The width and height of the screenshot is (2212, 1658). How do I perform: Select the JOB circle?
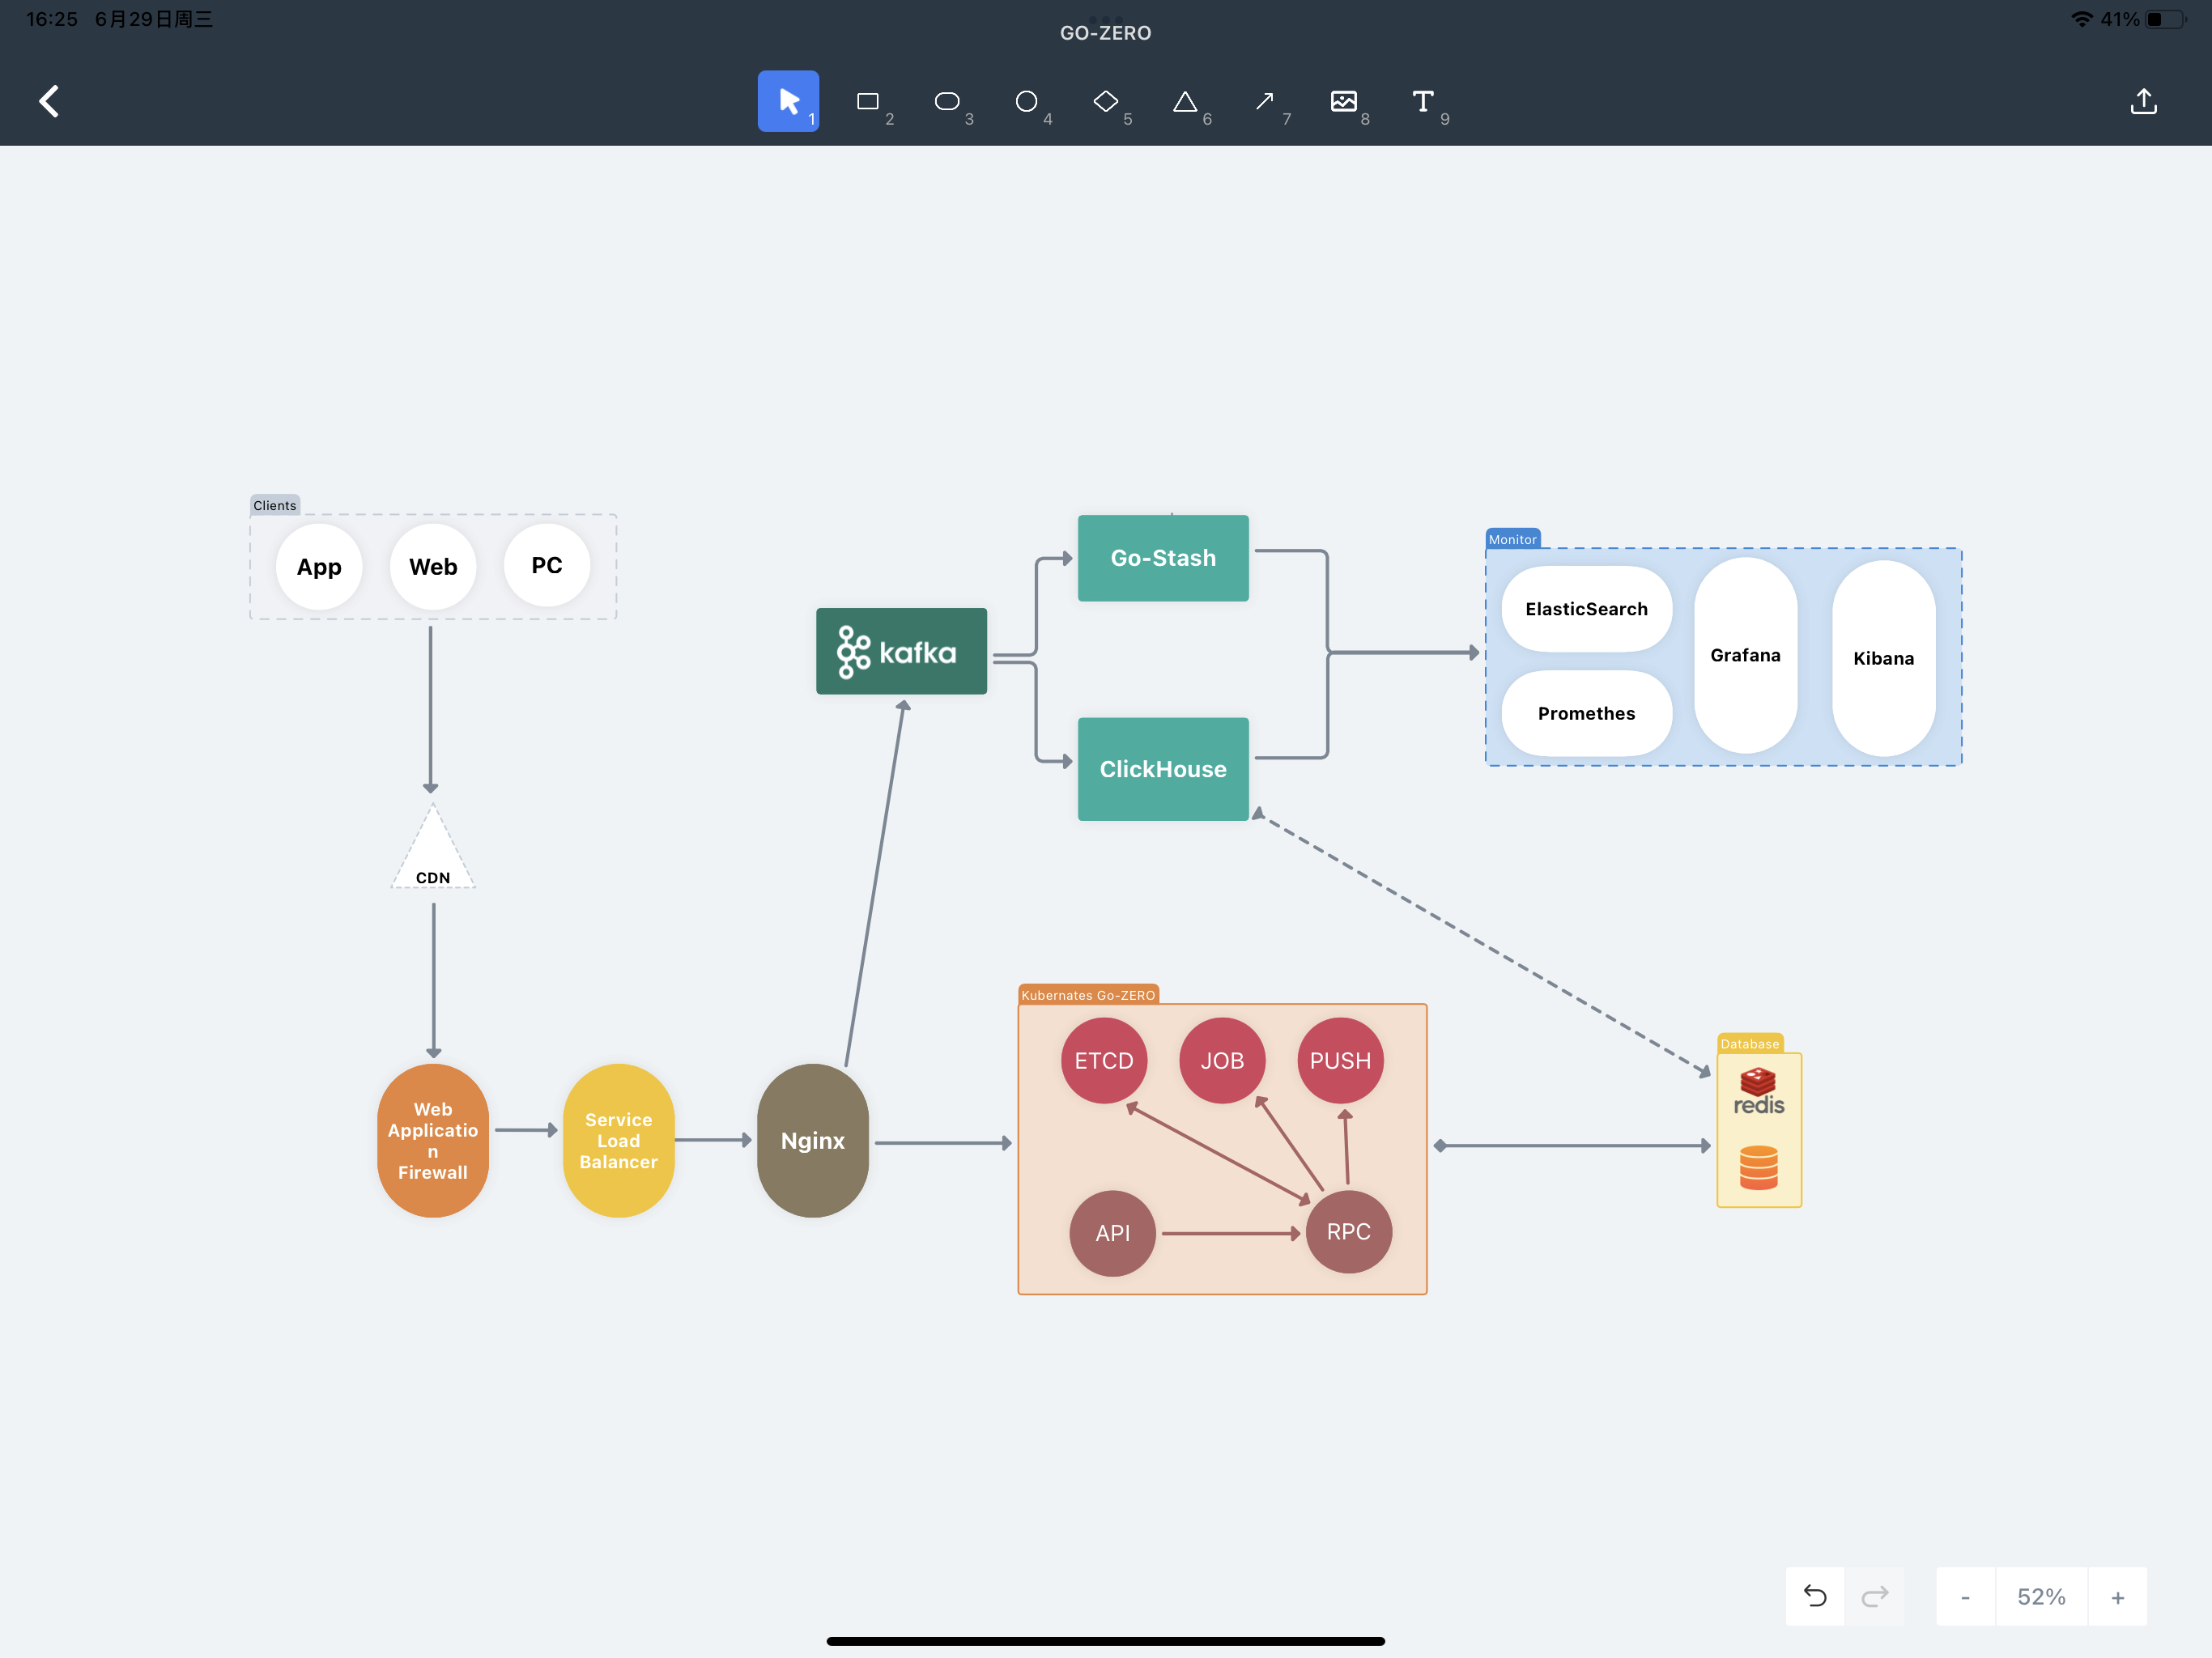(x=1222, y=1060)
